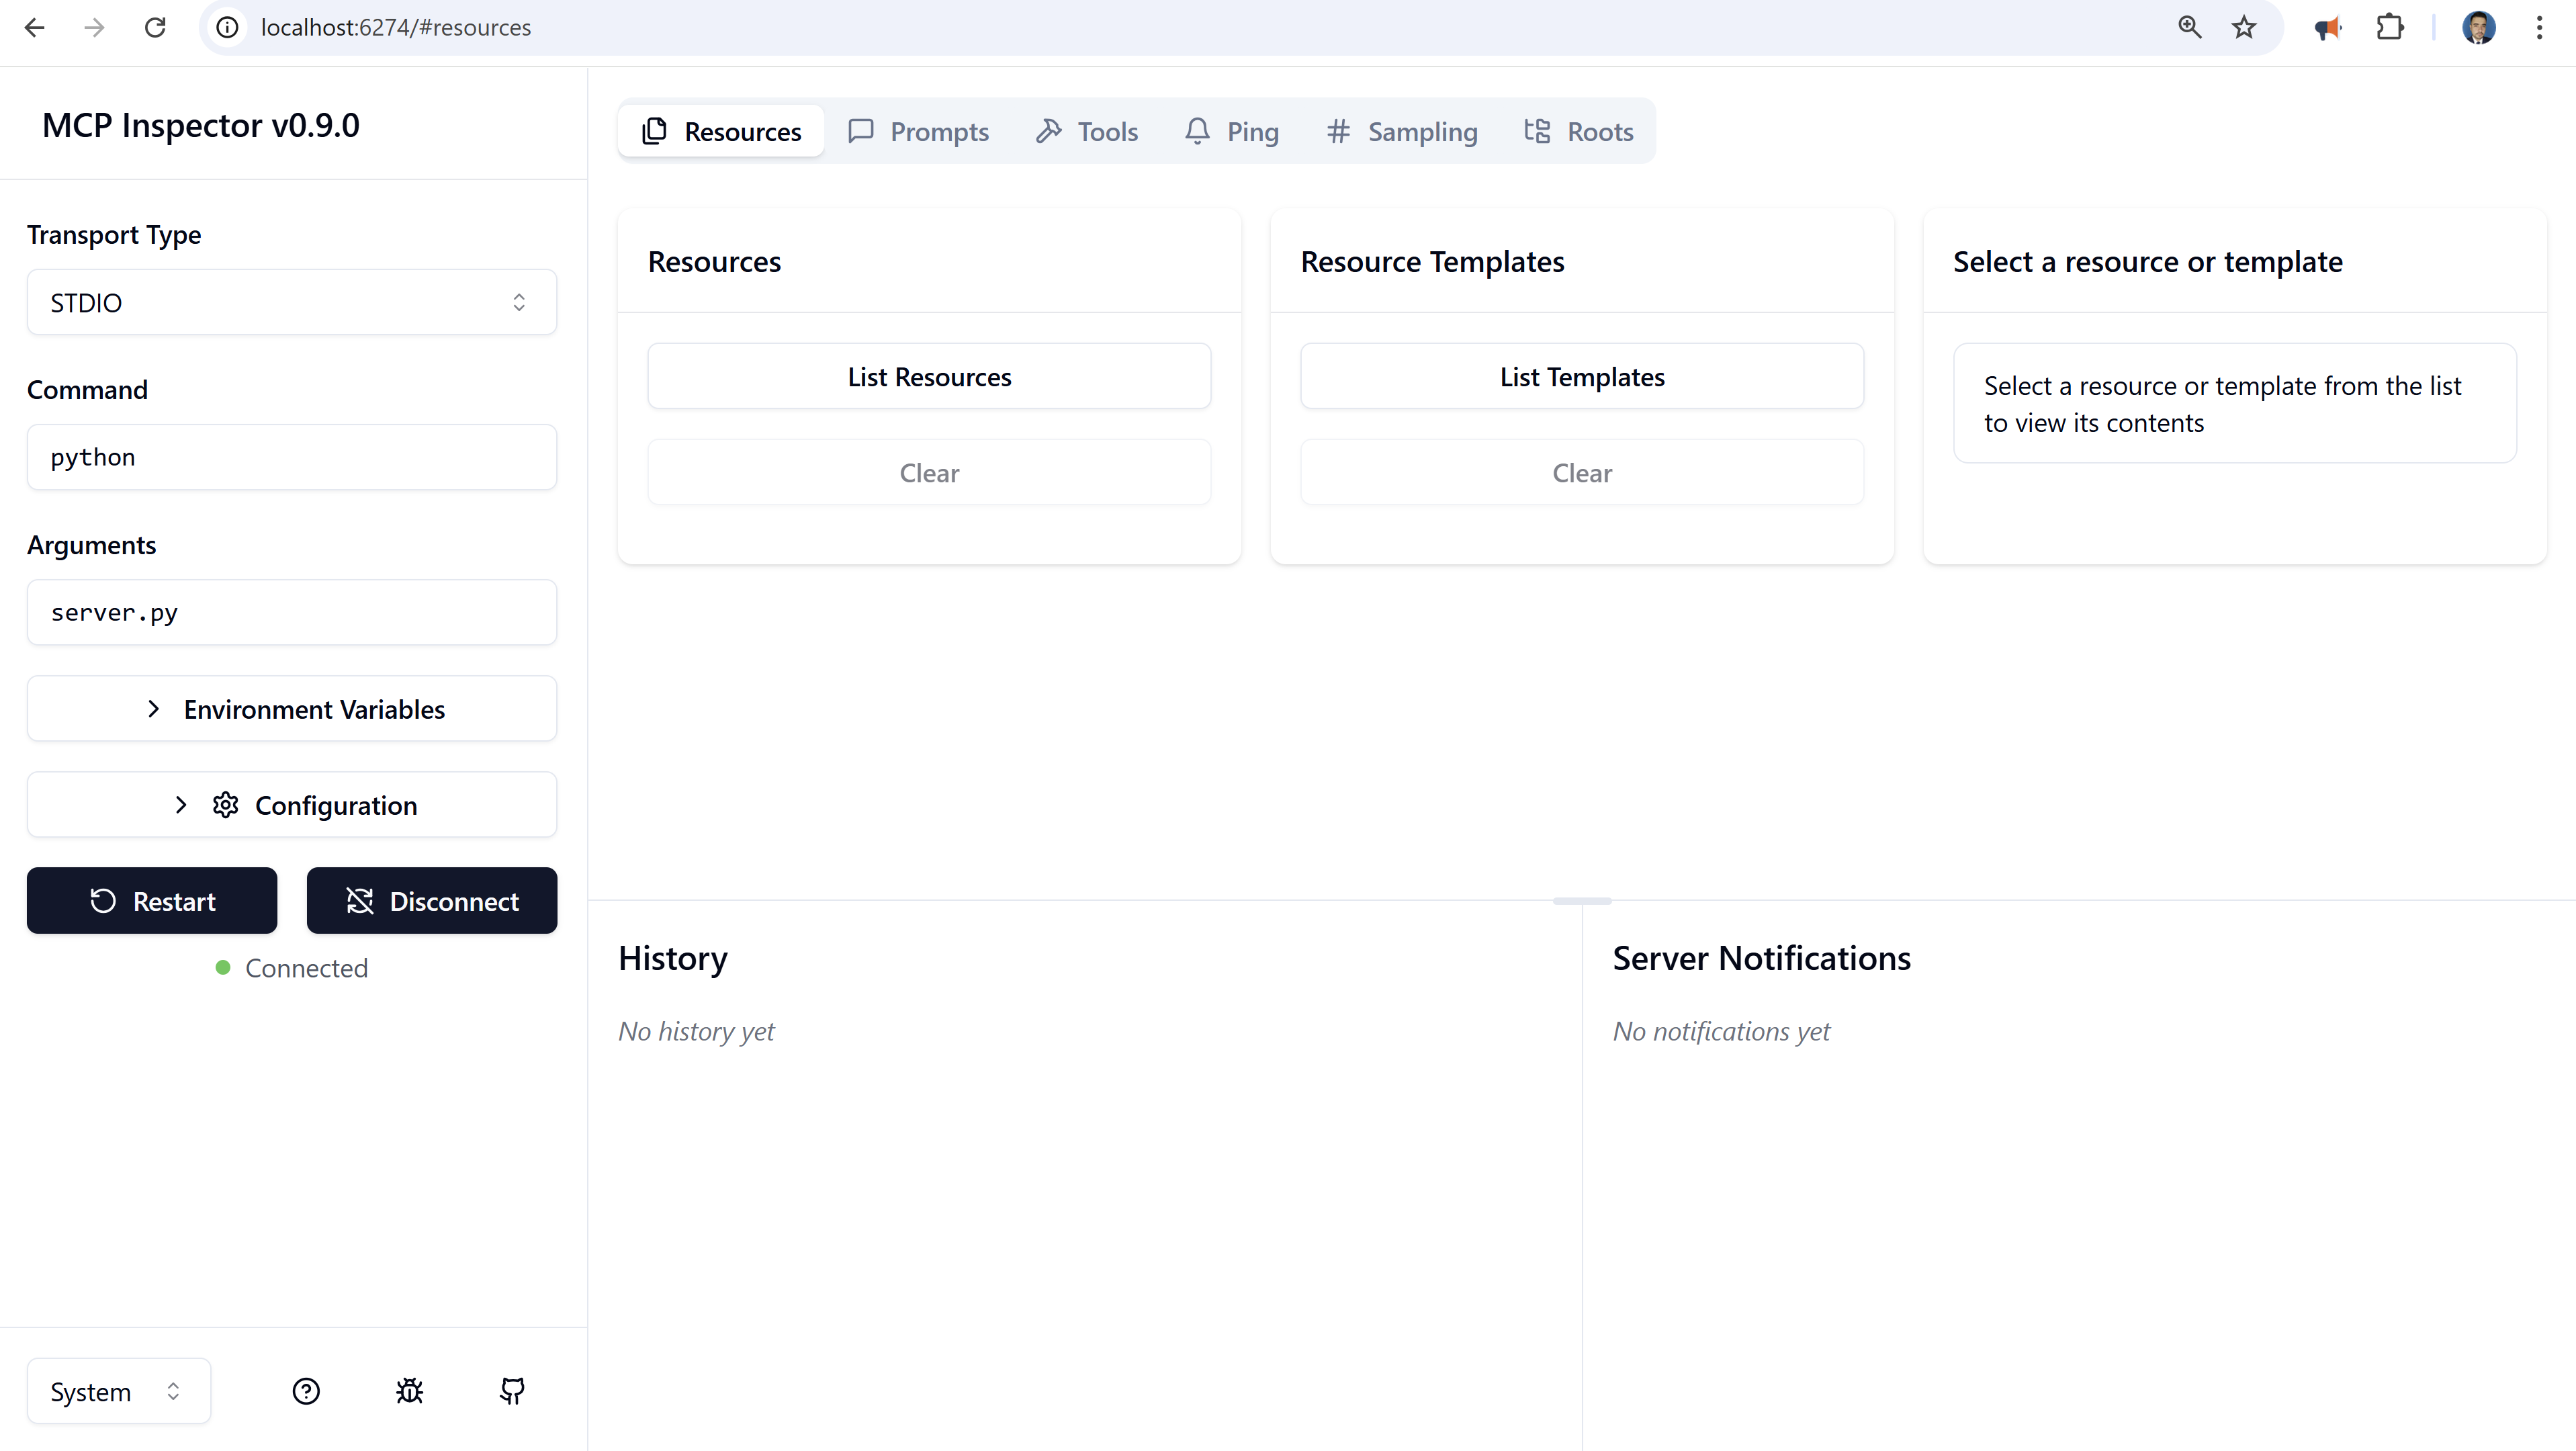Click the site info icon
The width and height of the screenshot is (2576, 1451).
tap(228, 27)
